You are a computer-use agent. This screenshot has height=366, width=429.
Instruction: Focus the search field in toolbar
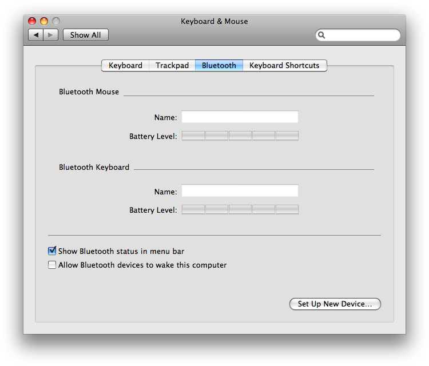point(358,35)
